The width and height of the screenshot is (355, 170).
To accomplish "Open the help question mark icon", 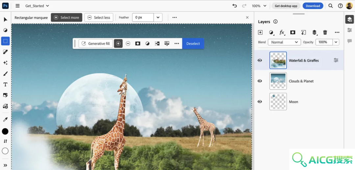I will [340, 6].
